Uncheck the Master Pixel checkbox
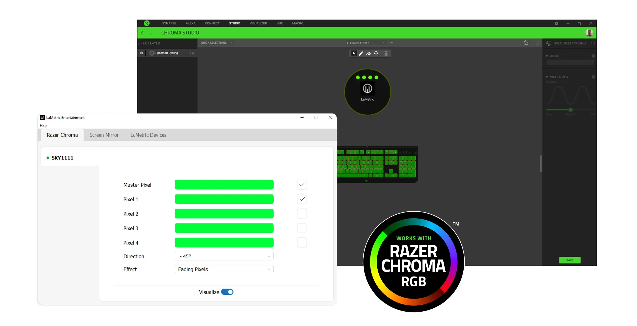 coord(302,184)
